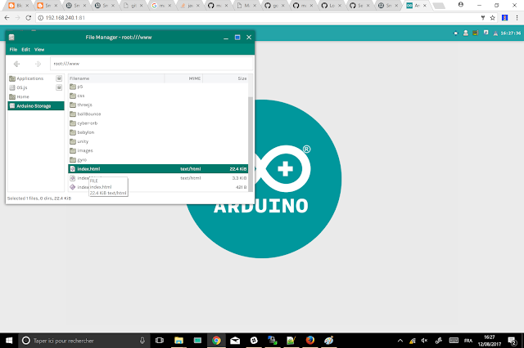Click the window shortcut icon in OS.js panel

coord(486,33)
